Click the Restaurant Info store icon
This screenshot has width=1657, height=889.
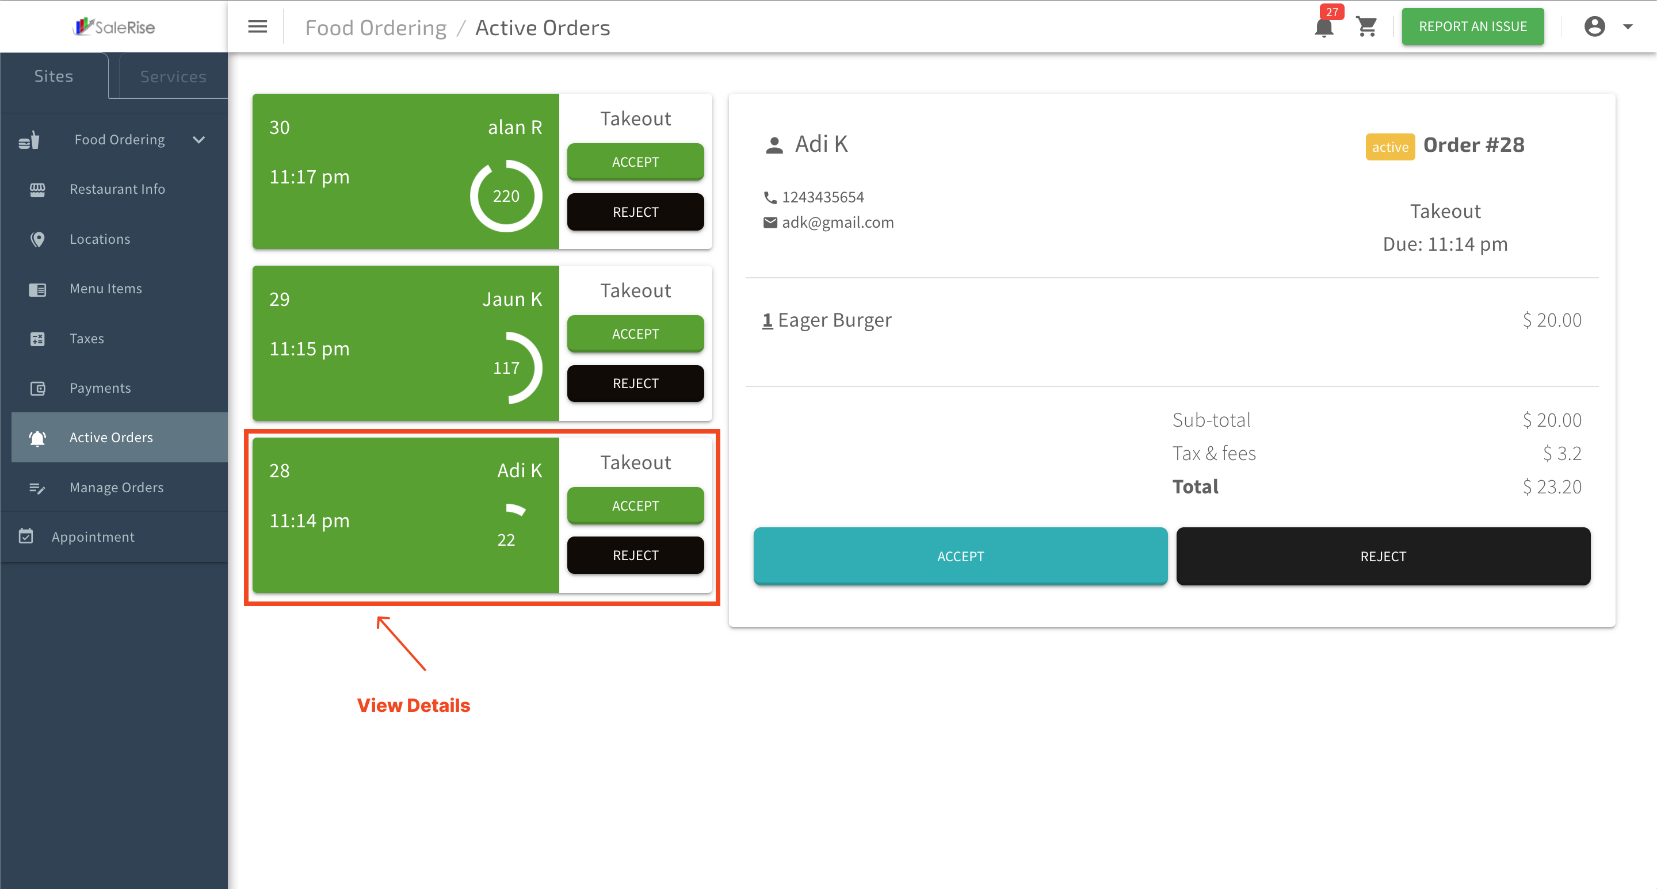coord(37,189)
